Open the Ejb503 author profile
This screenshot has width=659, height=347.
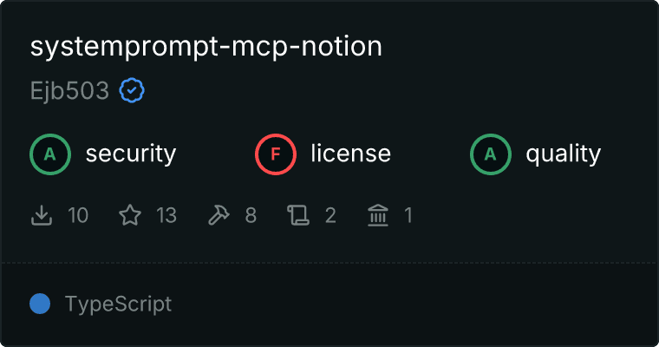pyautogui.click(x=69, y=90)
